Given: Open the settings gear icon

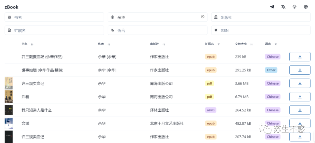Looking at the screenshot, I should [x=306, y=7].
